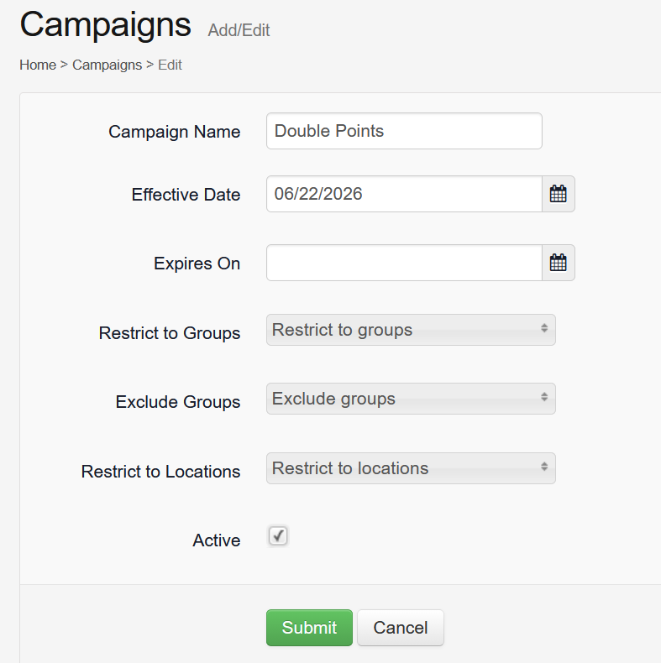Click the Campaign Name label
This screenshot has width=661, height=663.
coord(175,132)
